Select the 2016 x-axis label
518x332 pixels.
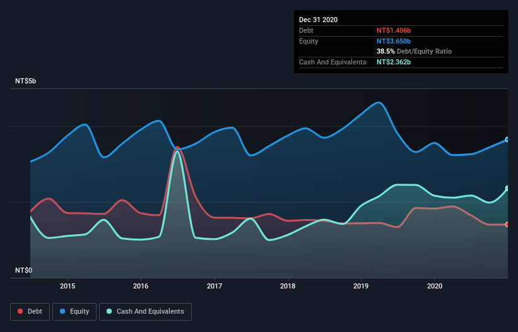pyautogui.click(x=141, y=286)
